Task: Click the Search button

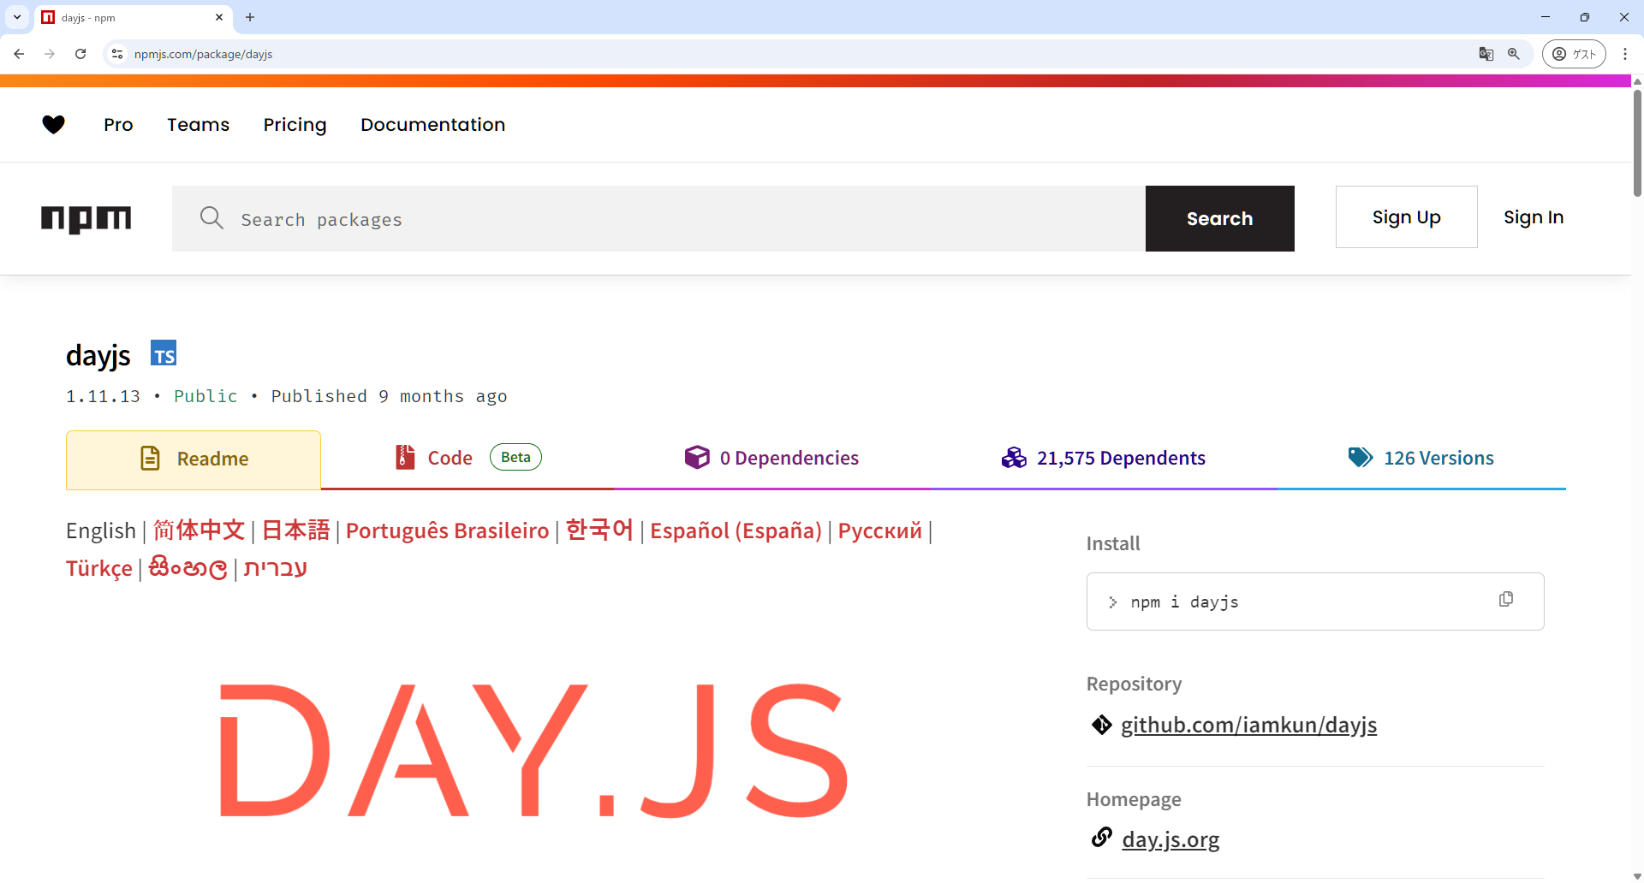Action: [x=1219, y=219]
